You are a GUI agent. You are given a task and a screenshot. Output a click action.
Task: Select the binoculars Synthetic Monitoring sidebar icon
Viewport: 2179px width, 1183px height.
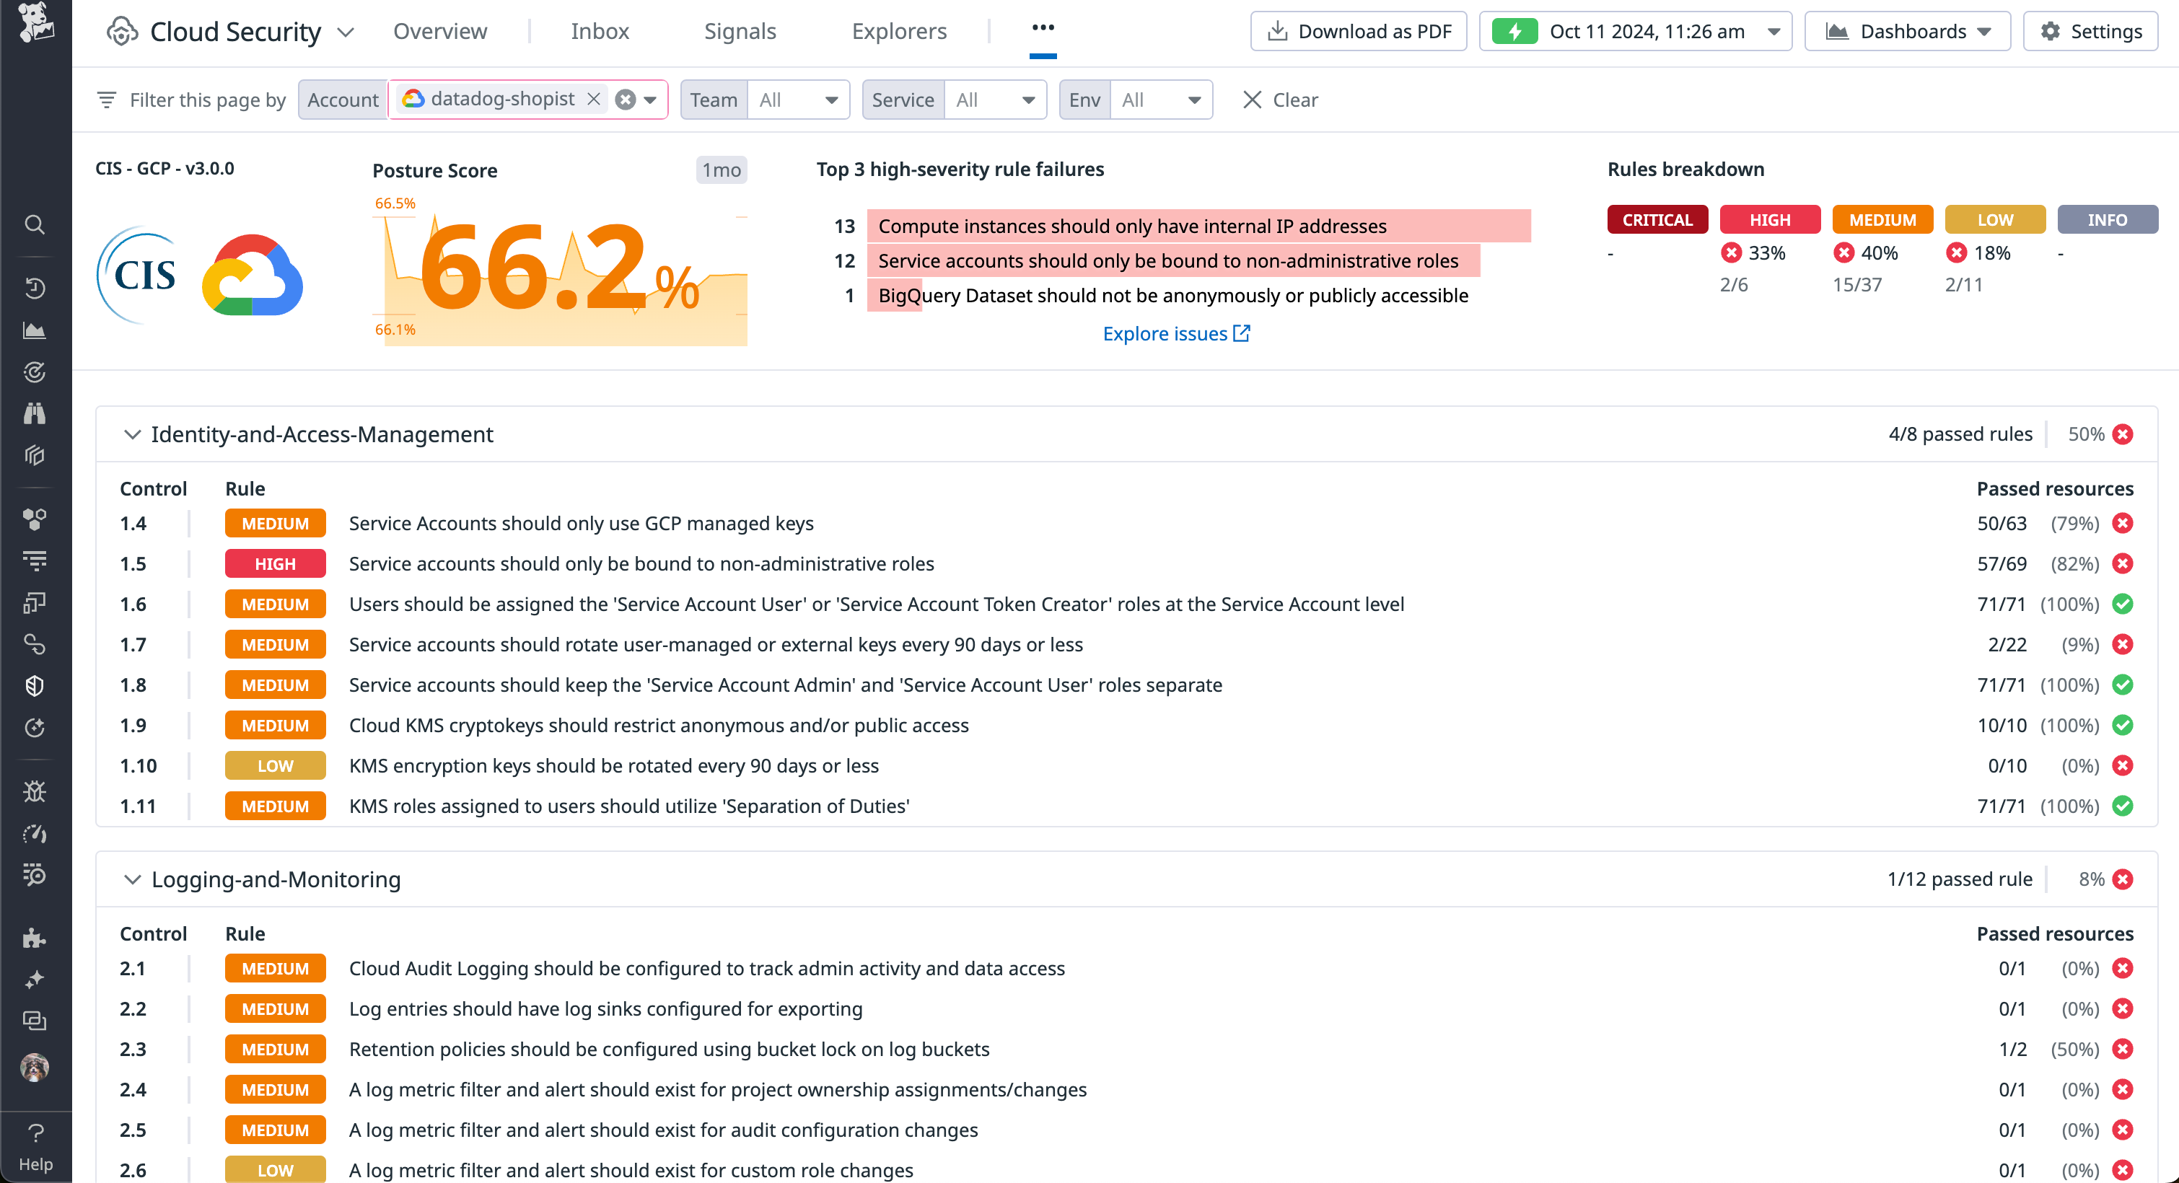pyautogui.click(x=35, y=413)
